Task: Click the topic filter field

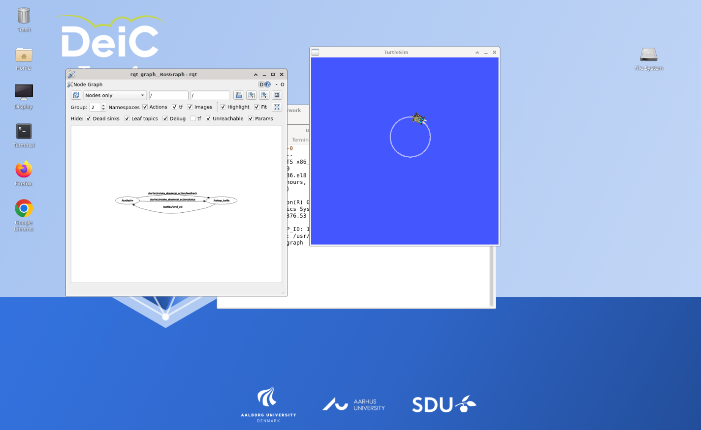Action: 210,95
